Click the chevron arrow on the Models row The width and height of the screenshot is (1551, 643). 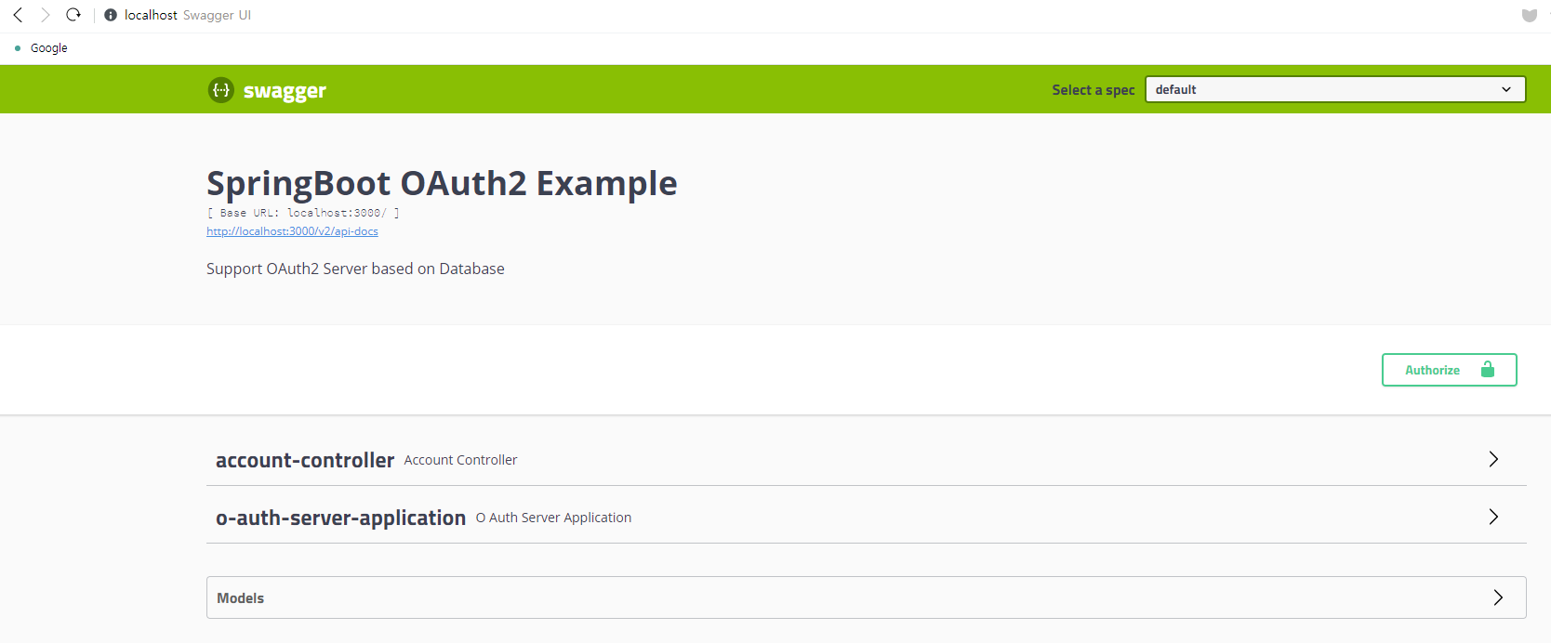pos(1498,597)
